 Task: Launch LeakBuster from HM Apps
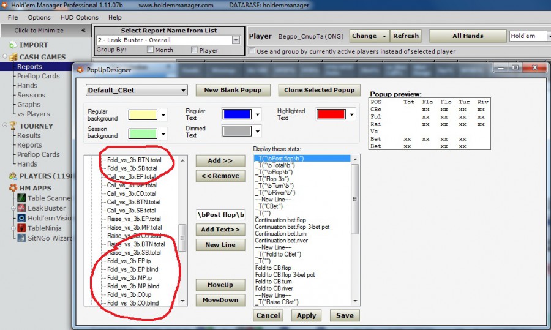[21, 208]
